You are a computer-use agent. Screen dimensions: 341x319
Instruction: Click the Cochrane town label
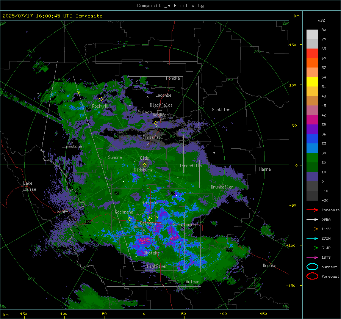[x=124, y=212]
